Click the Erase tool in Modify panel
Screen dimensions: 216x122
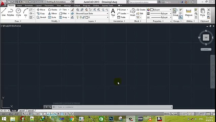click(x=72, y=10)
